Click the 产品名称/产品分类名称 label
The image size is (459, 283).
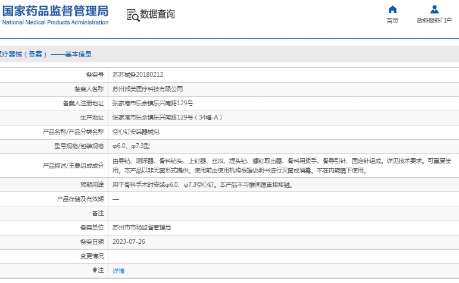(73, 132)
